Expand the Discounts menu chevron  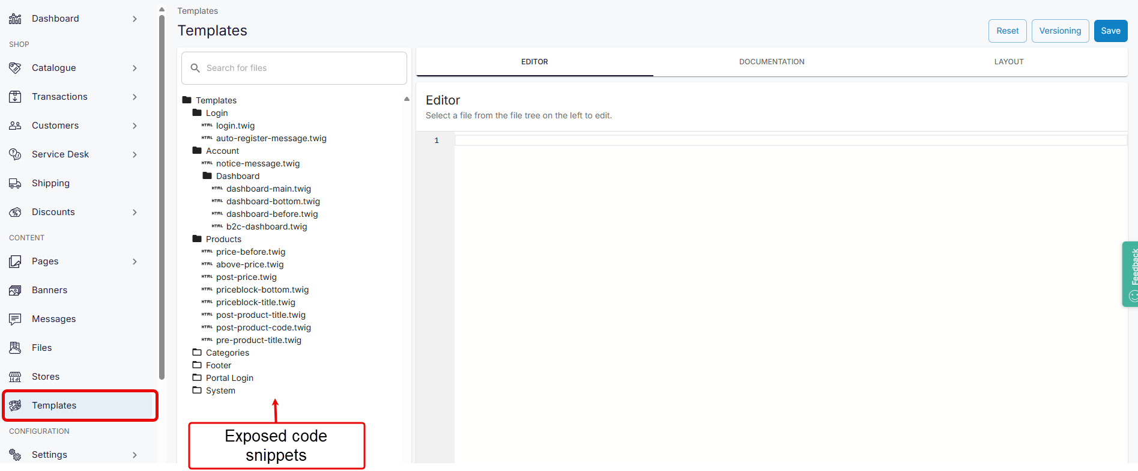[x=135, y=212]
